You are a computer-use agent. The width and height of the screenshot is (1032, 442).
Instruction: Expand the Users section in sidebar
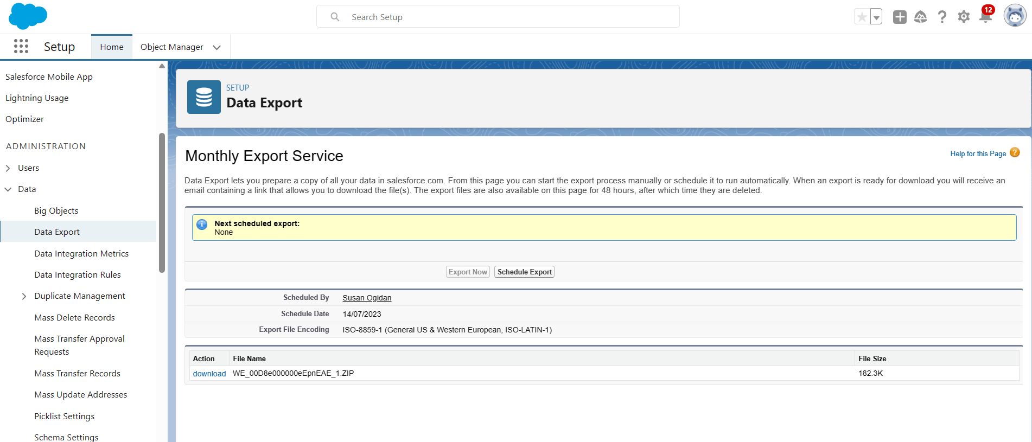[x=8, y=168]
